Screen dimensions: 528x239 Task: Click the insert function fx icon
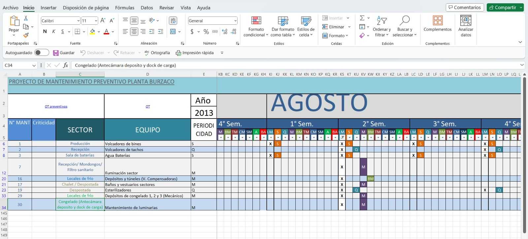click(66, 65)
